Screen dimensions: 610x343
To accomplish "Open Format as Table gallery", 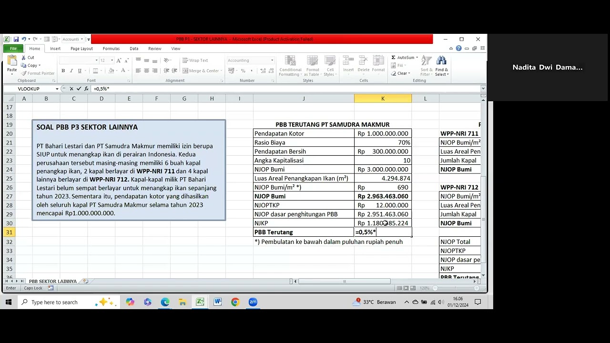I will click(x=313, y=66).
